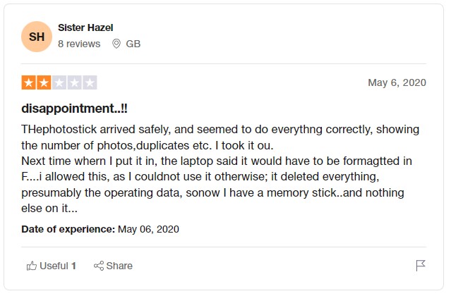Click the first orange star

(x=28, y=82)
